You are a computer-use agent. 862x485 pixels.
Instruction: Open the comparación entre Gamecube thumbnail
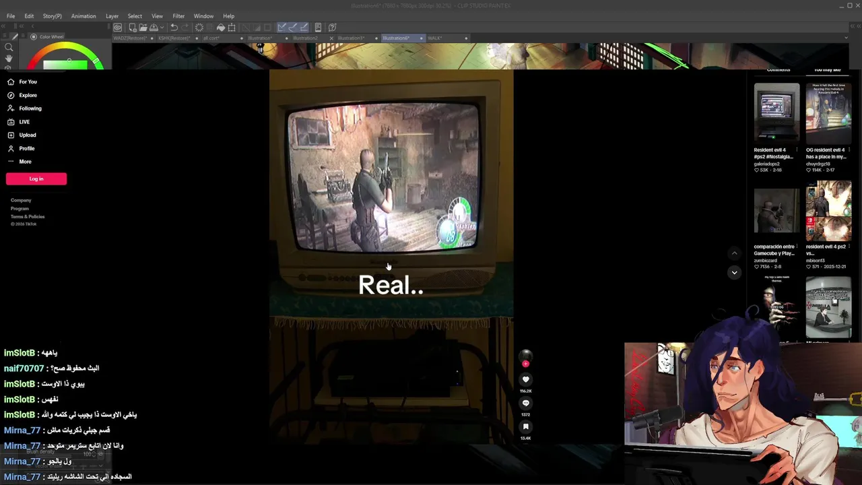(776, 212)
